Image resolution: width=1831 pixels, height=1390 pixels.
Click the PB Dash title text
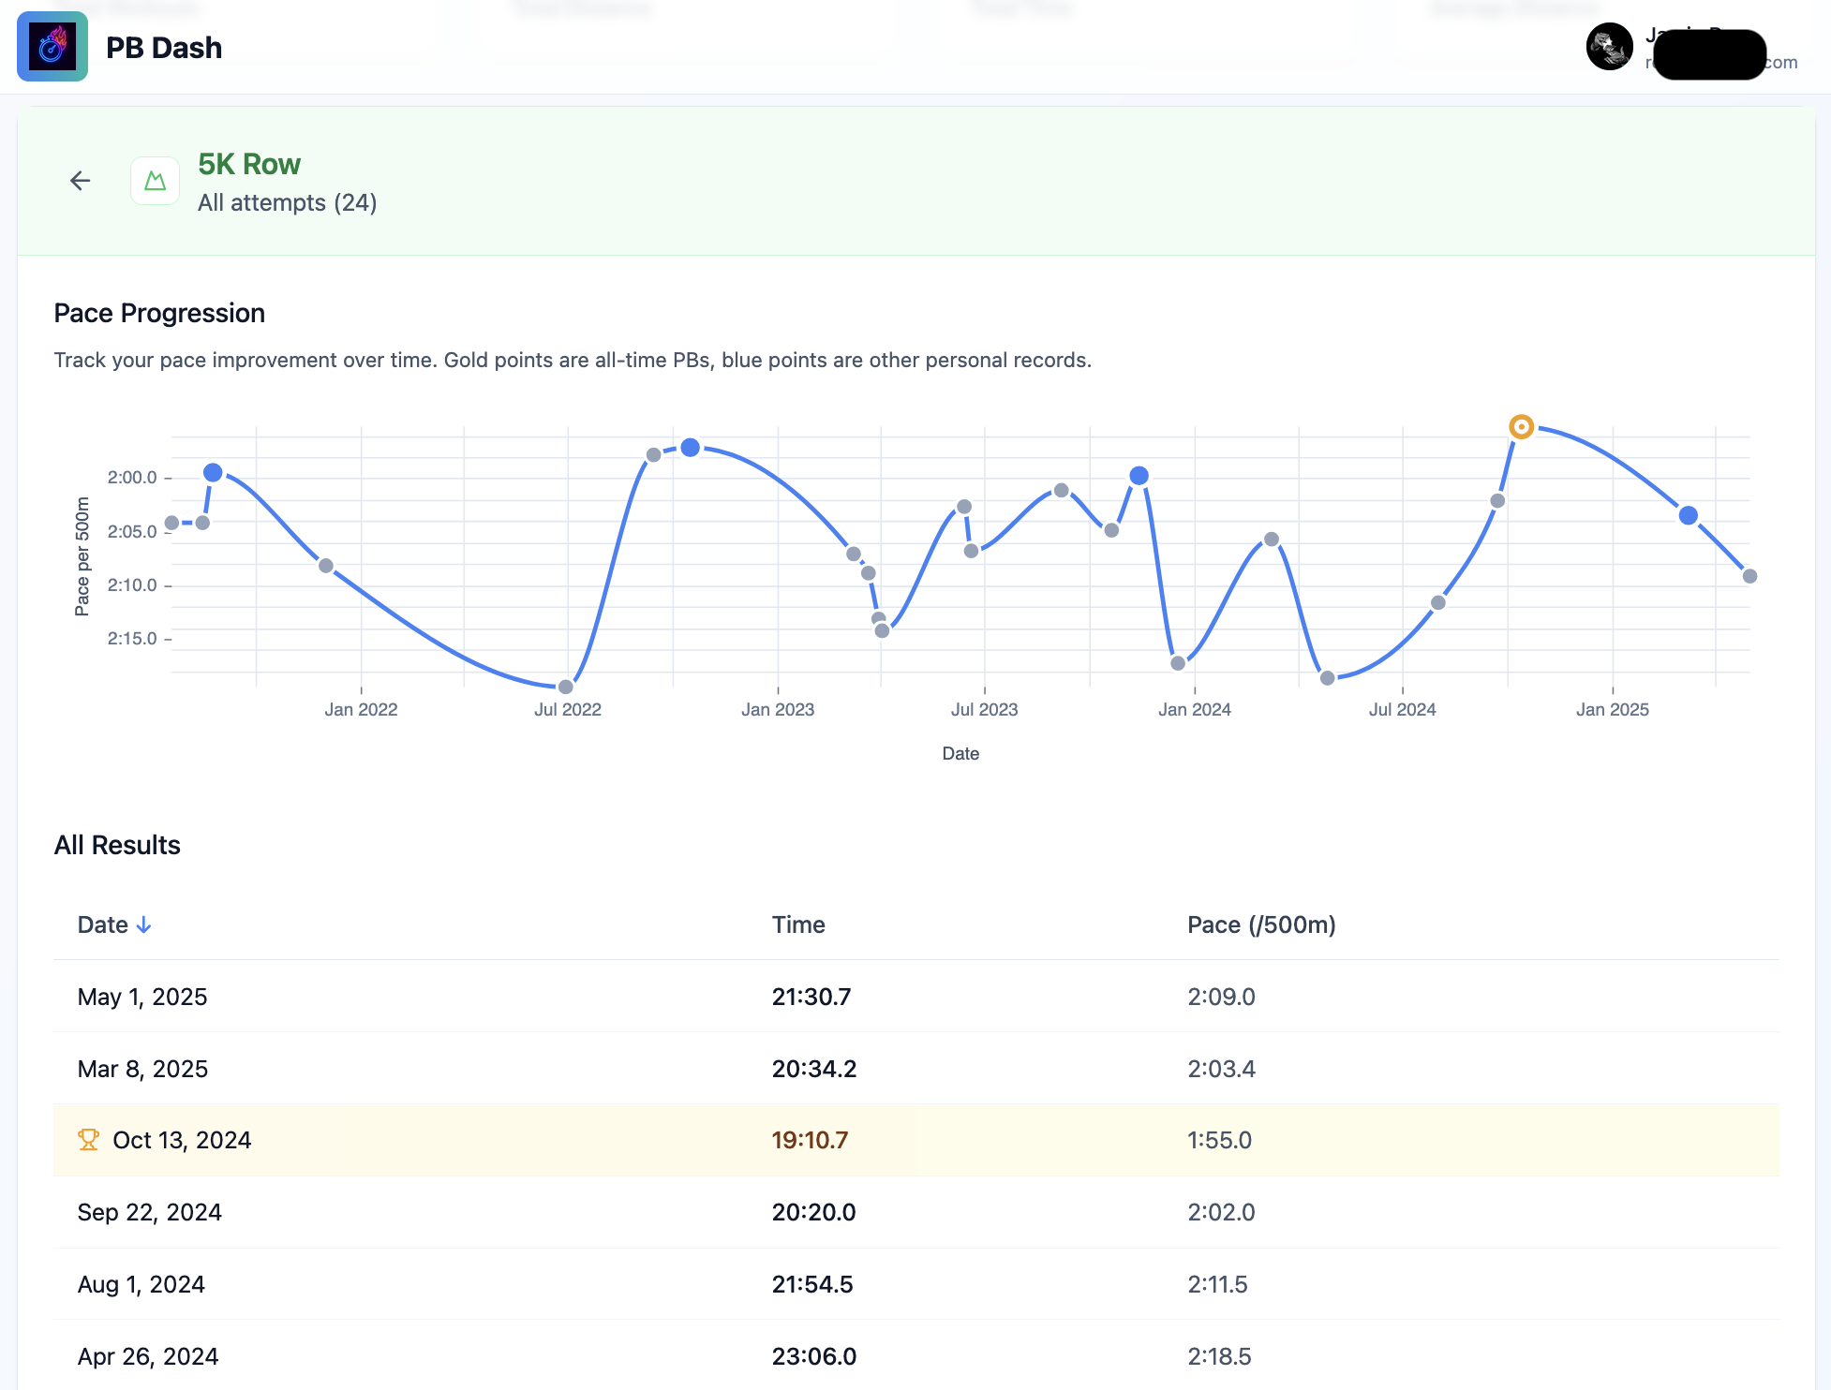coord(164,48)
